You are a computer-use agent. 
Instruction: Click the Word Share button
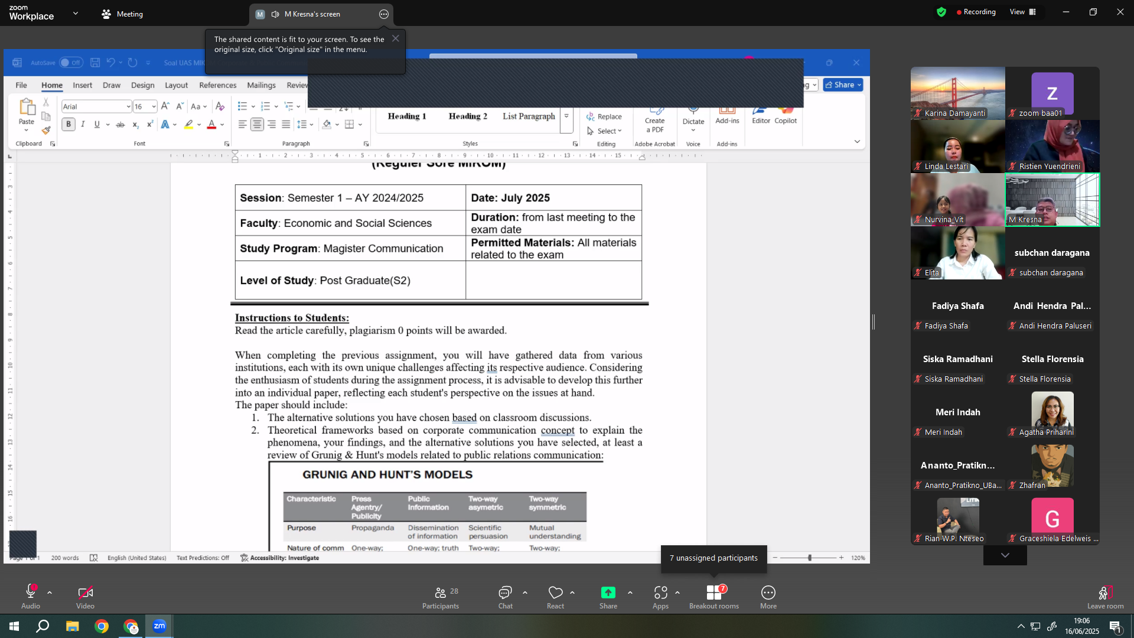[843, 85]
